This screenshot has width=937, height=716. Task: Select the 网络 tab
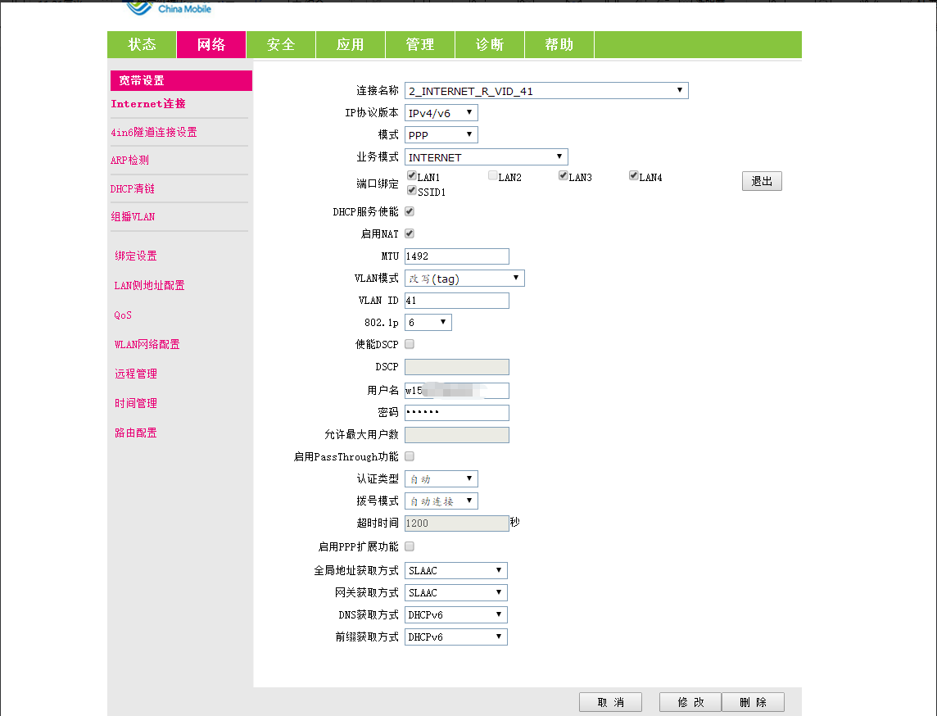click(x=211, y=45)
